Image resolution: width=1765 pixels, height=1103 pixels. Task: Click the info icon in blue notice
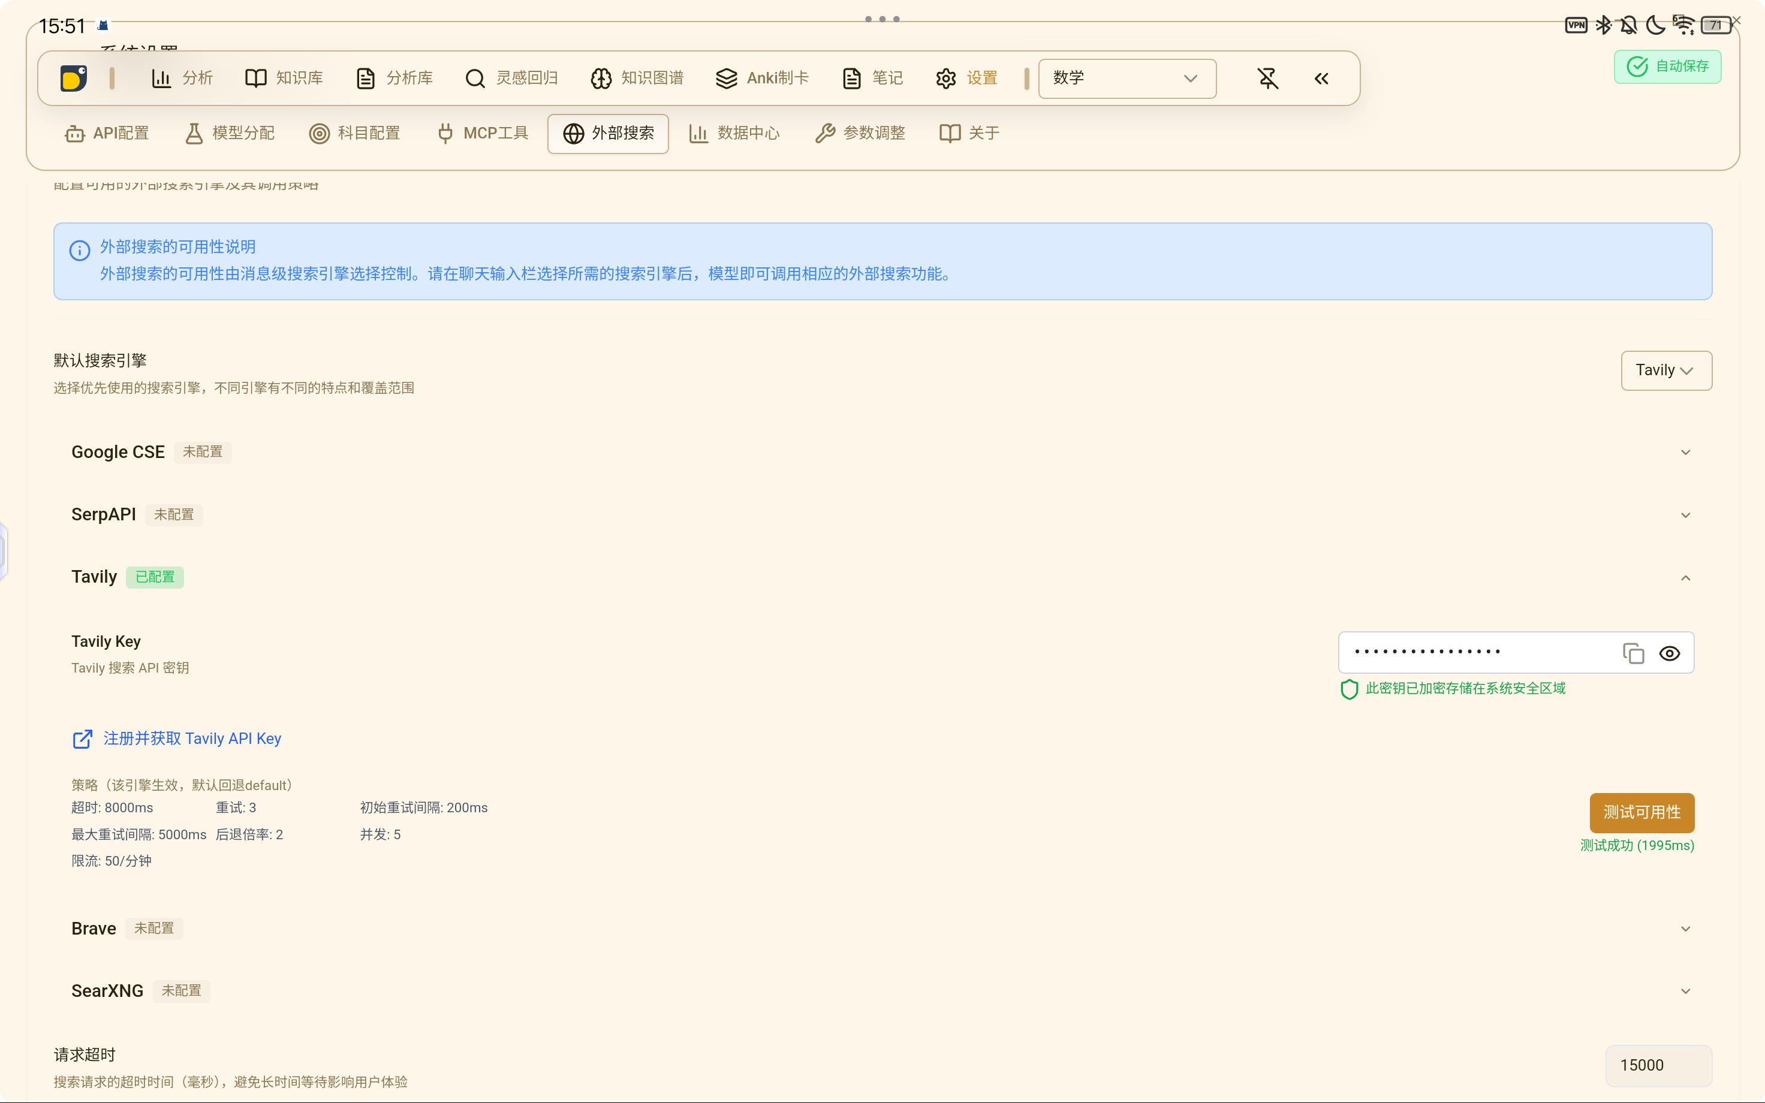80,250
